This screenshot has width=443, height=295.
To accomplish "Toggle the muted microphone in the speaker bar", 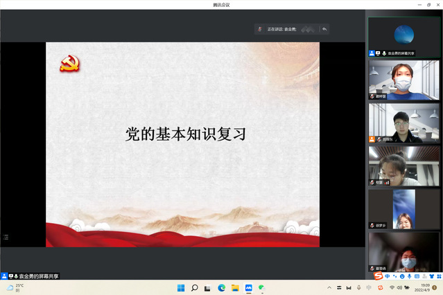I will pyautogui.click(x=260, y=29).
